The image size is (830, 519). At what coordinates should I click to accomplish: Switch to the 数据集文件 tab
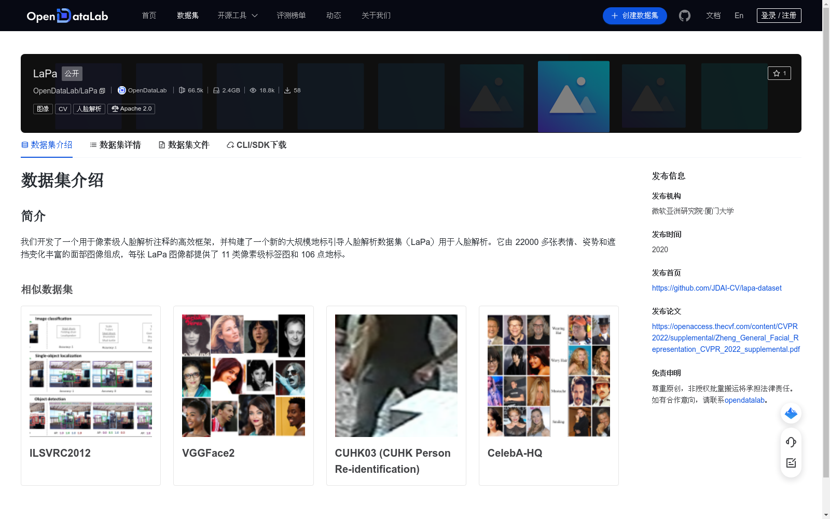click(x=184, y=145)
